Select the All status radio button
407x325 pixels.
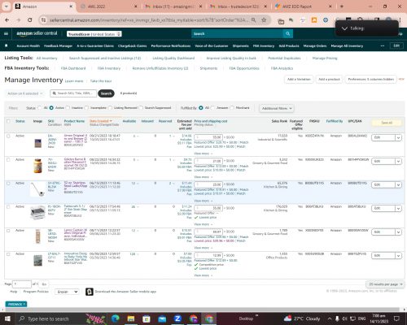40,108
